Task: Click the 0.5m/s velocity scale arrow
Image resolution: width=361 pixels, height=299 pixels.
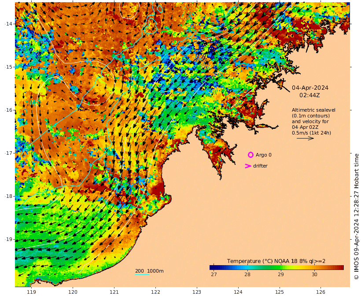Action: pyautogui.click(x=305, y=138)
